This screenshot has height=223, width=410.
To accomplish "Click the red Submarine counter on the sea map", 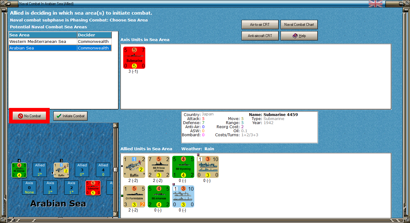I will pos(93,188).
